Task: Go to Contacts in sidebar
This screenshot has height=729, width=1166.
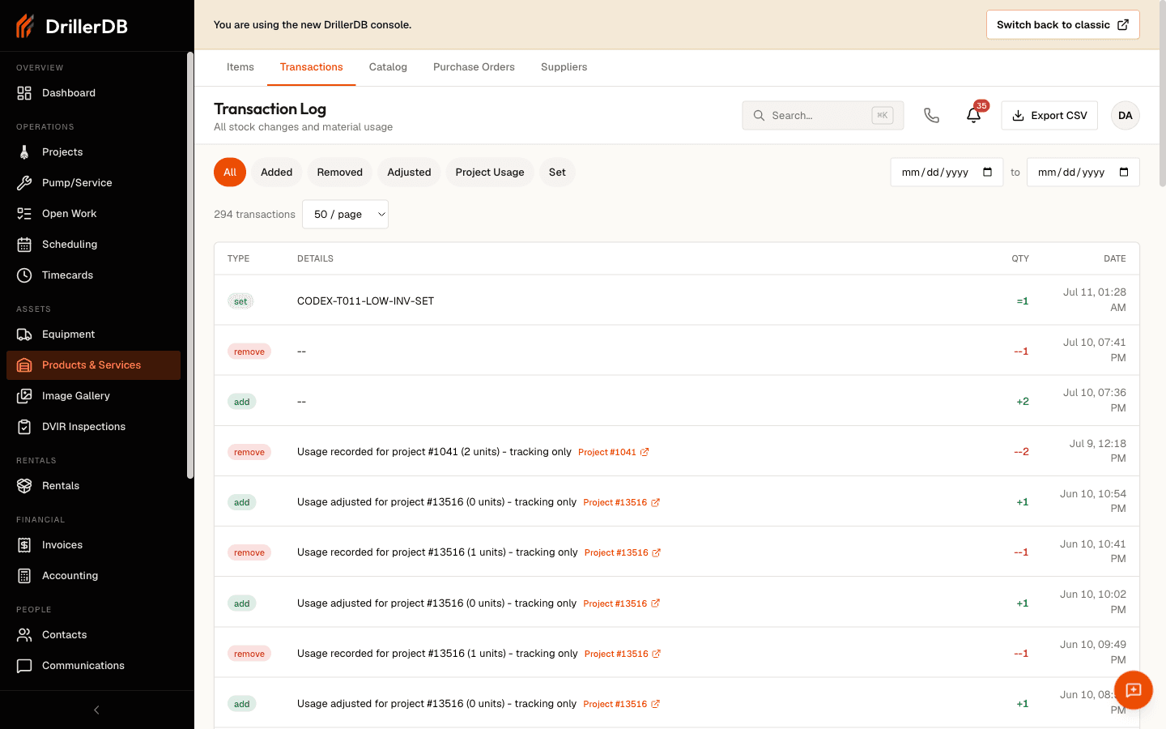Action: click(93, 635)
